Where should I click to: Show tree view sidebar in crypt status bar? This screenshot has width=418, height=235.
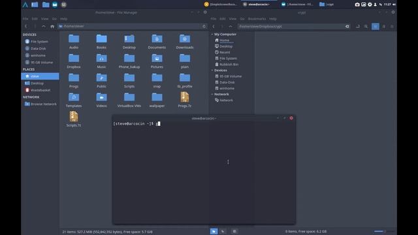tap(223, 231)
